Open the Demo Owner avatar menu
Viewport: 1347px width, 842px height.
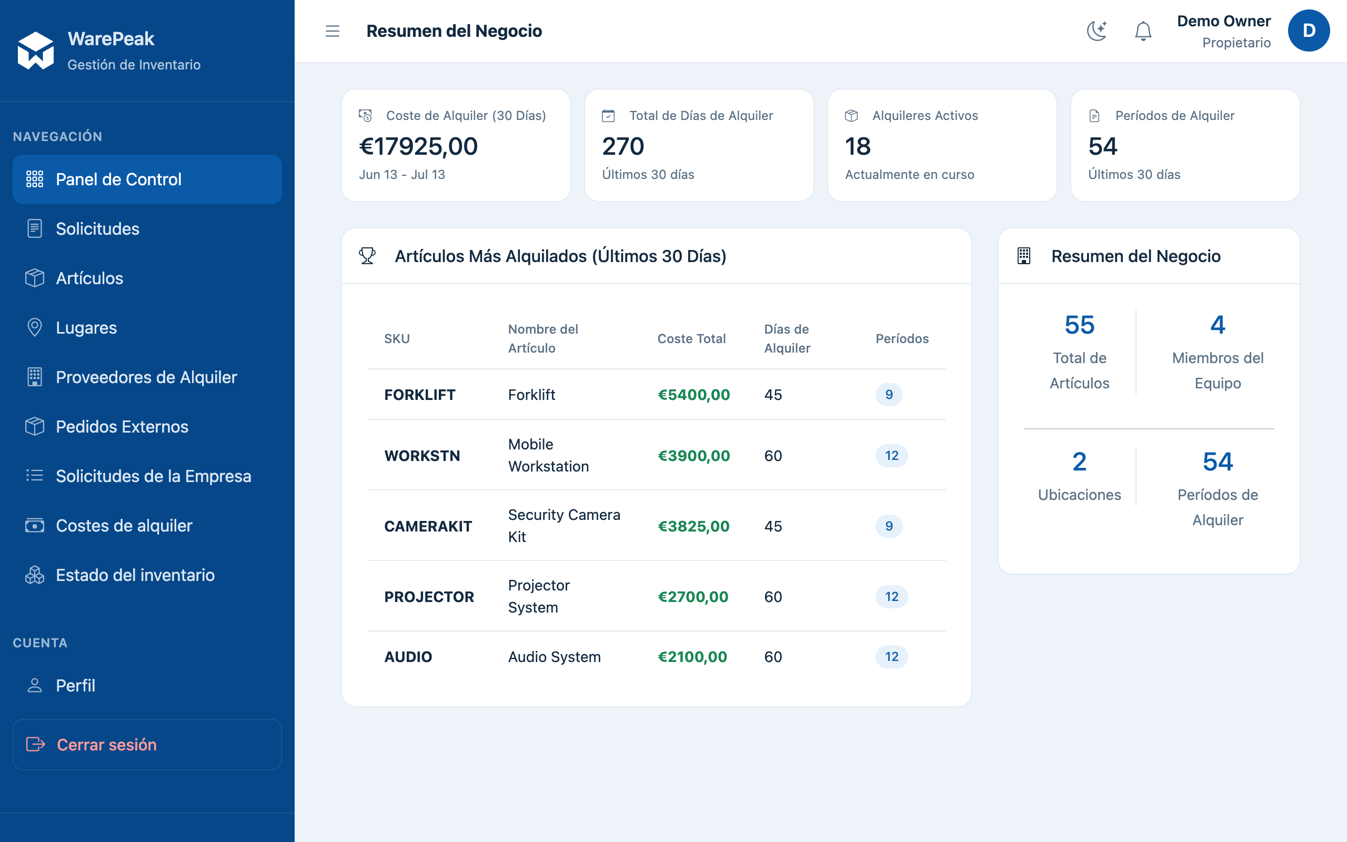(x=1309, y=31)
